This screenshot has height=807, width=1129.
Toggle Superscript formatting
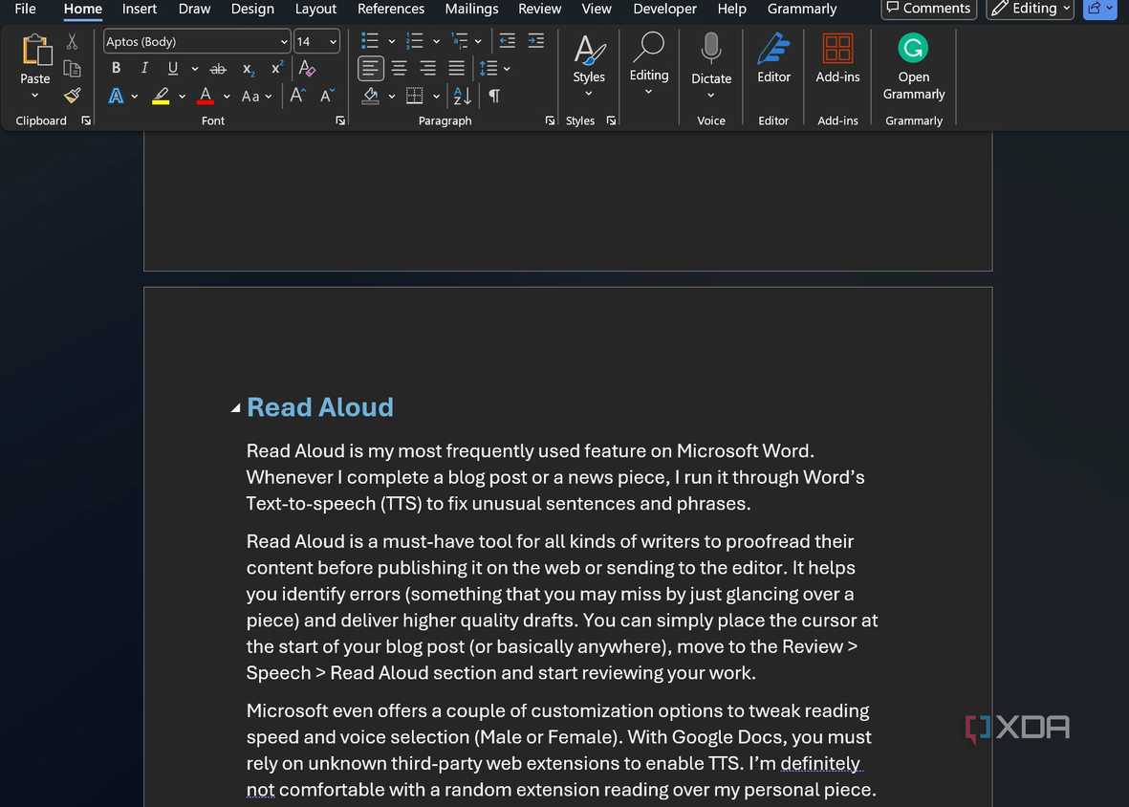coord(276,69)
